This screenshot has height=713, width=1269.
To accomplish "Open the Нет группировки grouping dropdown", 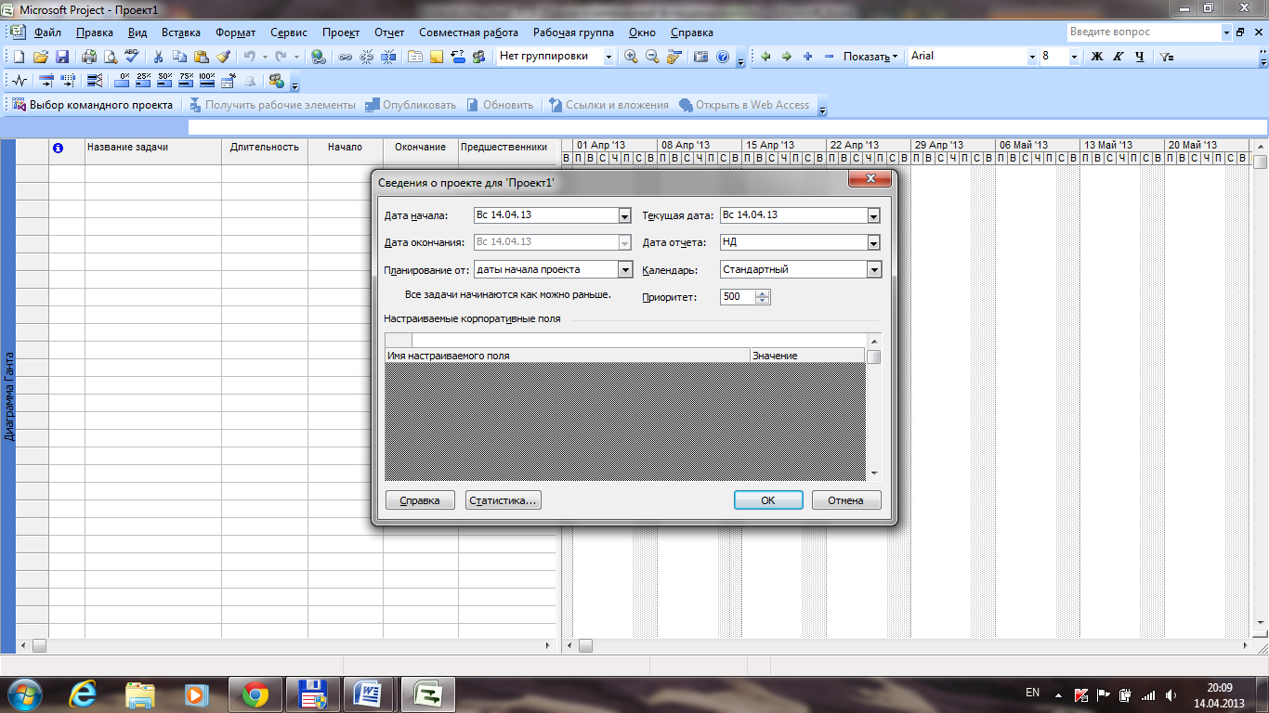I will (x=608, y=57).
